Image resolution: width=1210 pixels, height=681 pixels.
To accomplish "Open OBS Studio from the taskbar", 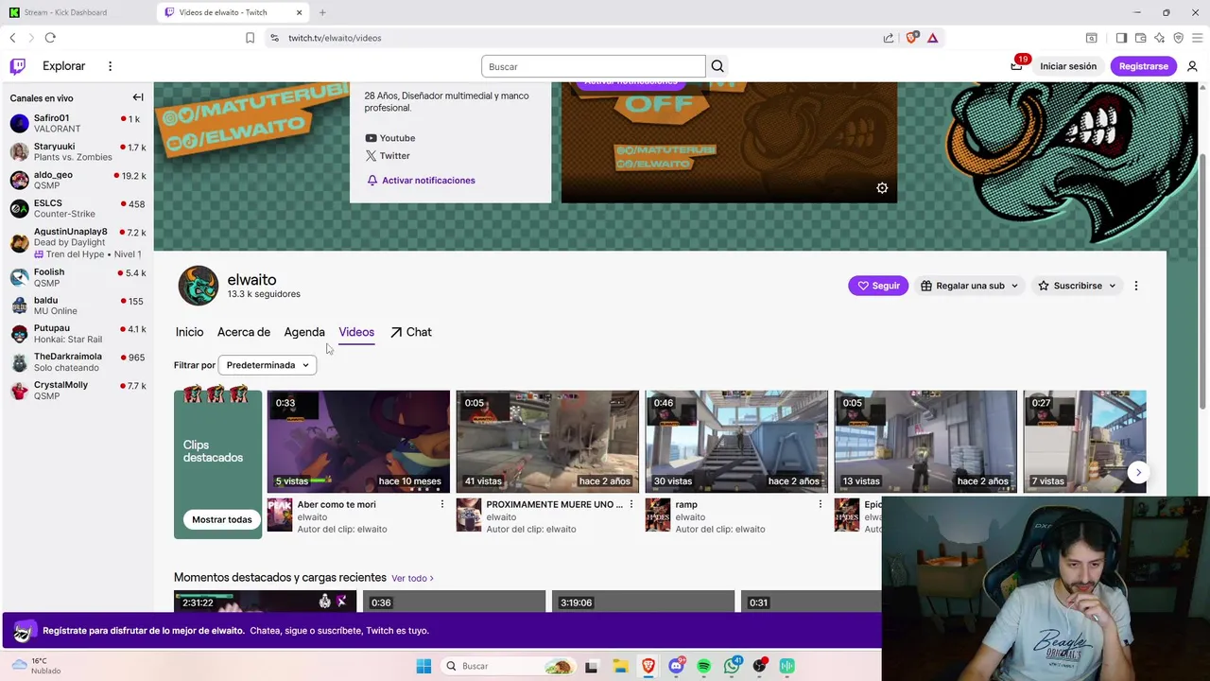I will [759, 666].
